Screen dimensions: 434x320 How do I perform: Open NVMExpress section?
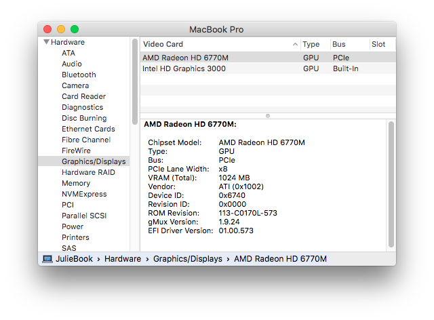84,194
